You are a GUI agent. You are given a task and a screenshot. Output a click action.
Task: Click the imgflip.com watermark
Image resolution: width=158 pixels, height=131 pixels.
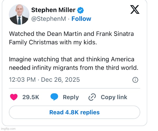pos(8,129)
